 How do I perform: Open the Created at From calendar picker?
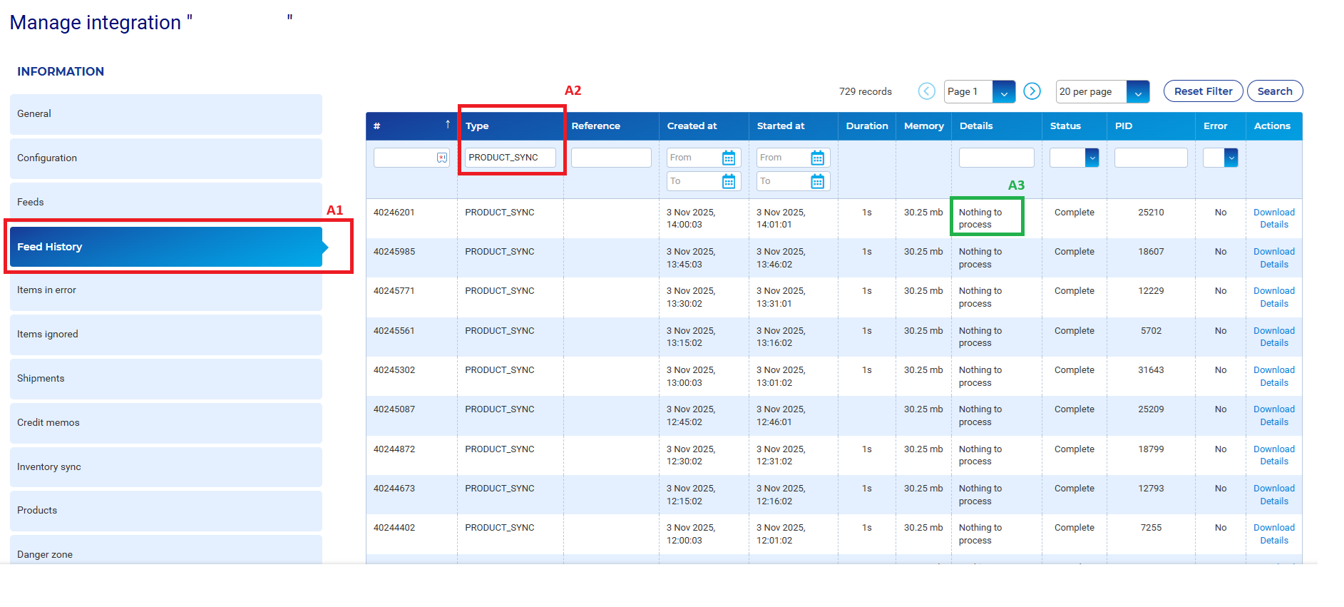point(728,158)
